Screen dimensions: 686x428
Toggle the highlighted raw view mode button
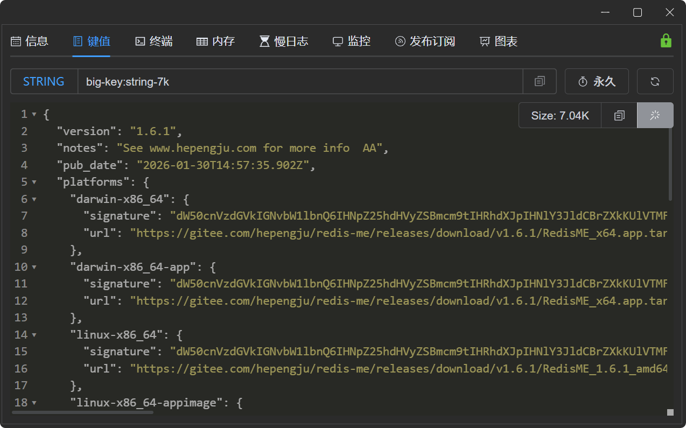pos(655,115)
